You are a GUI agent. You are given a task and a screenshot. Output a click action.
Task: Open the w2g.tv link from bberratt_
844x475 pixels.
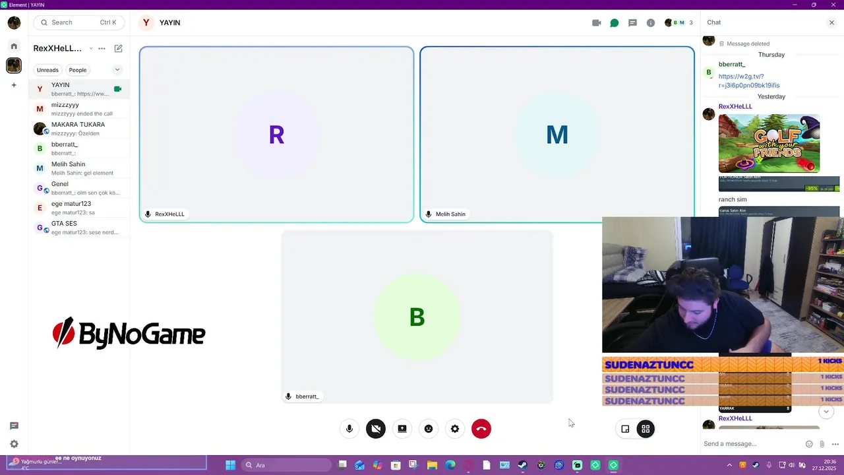749,80
